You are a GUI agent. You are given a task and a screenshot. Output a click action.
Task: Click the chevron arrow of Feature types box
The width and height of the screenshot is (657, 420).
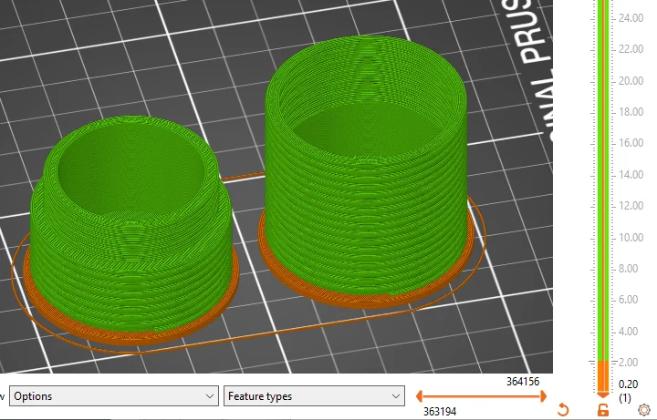point(395,396)
